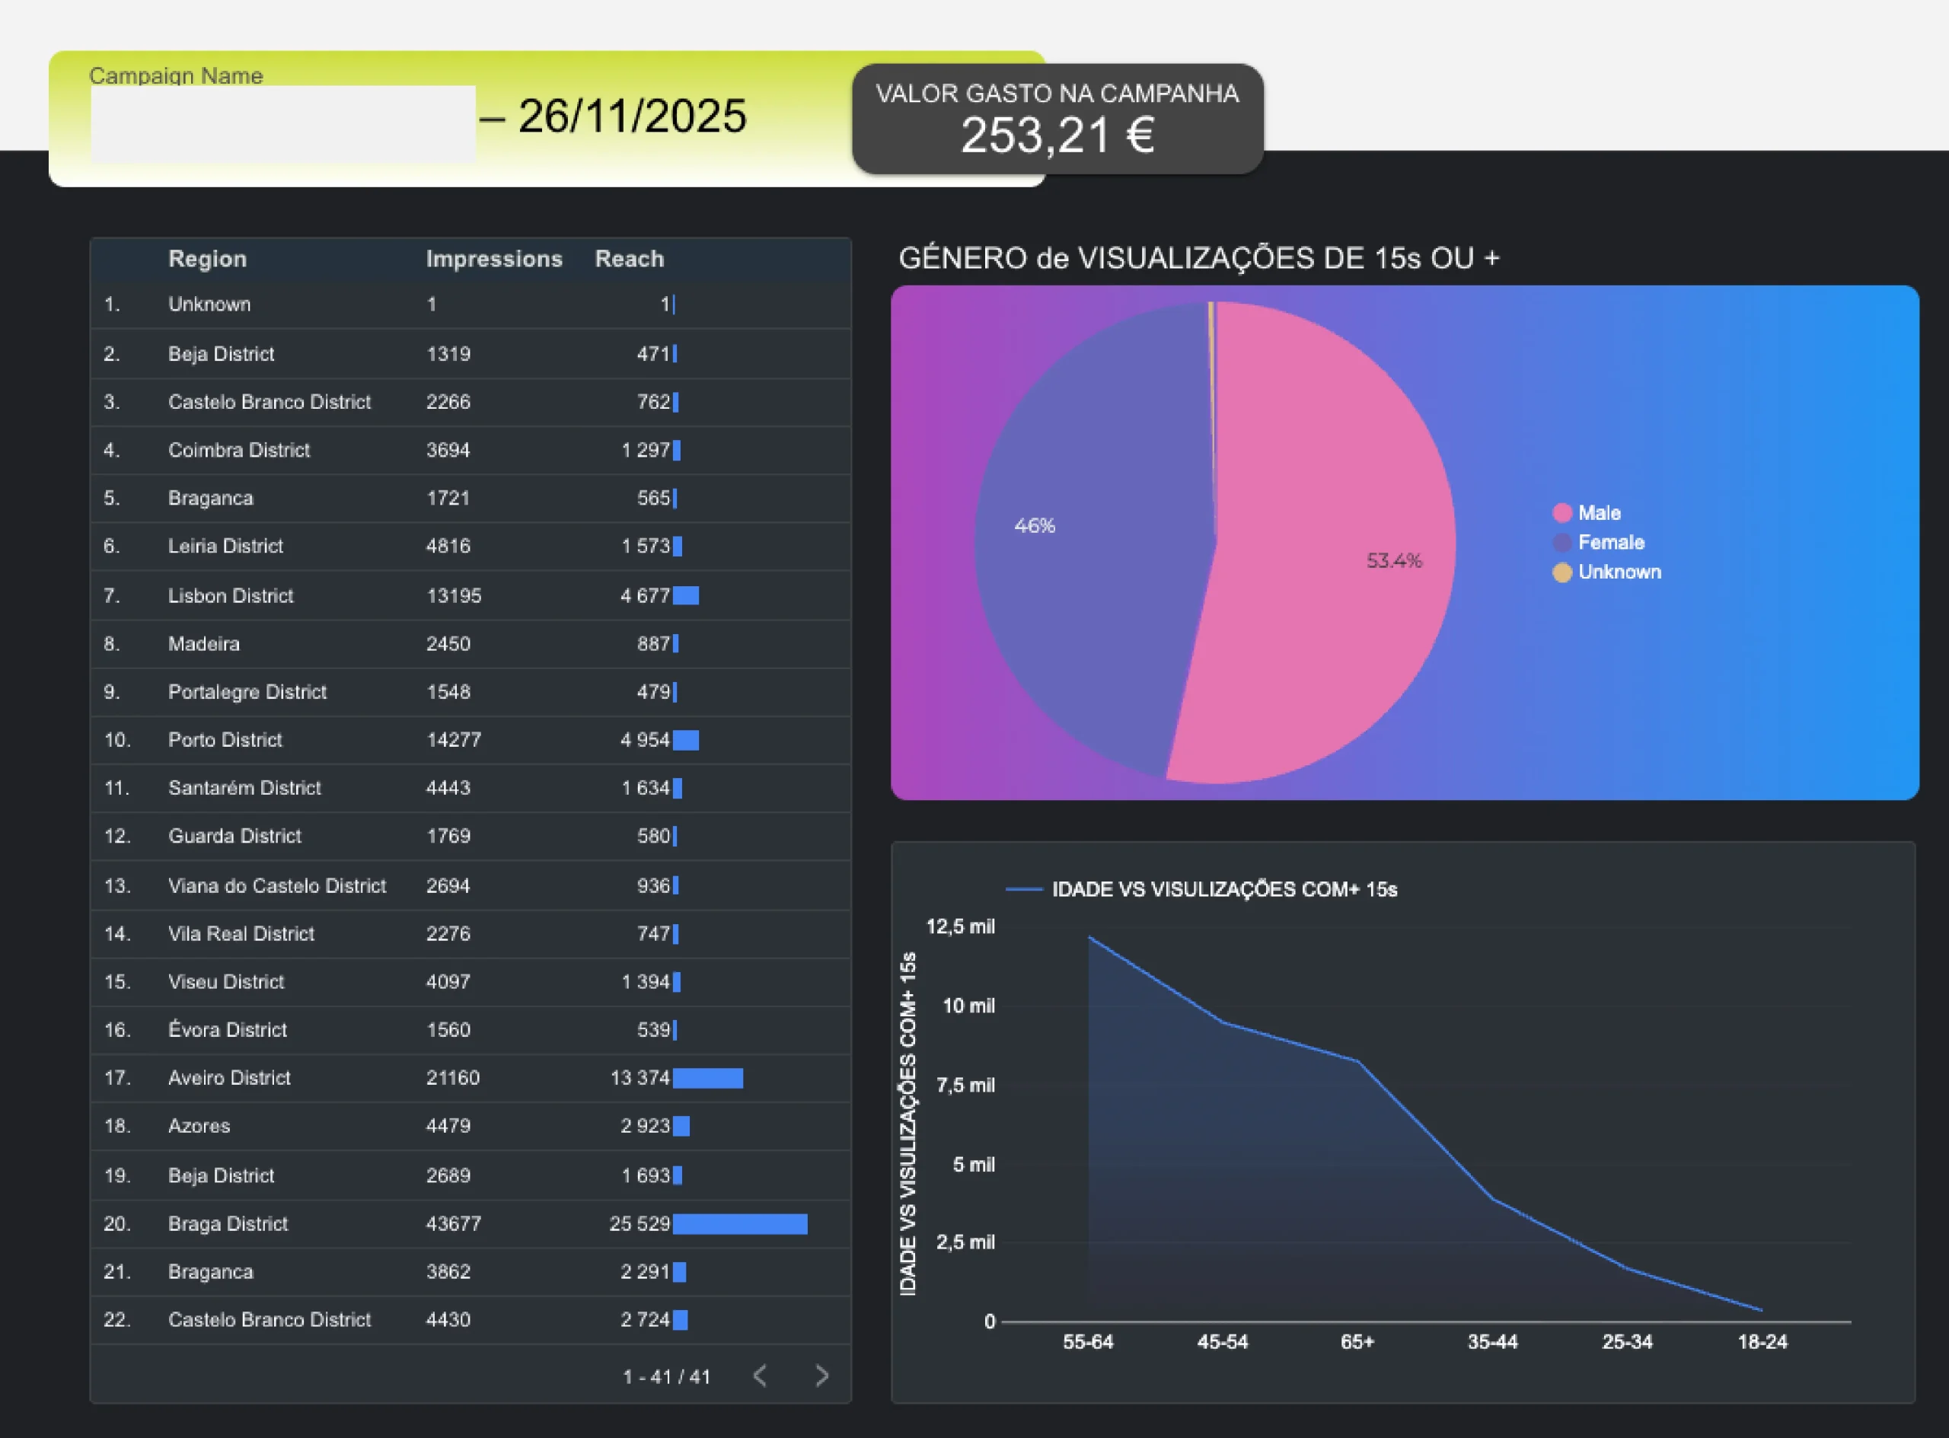
Task: Select the Azores table row
Action: tap(199, 1125)
